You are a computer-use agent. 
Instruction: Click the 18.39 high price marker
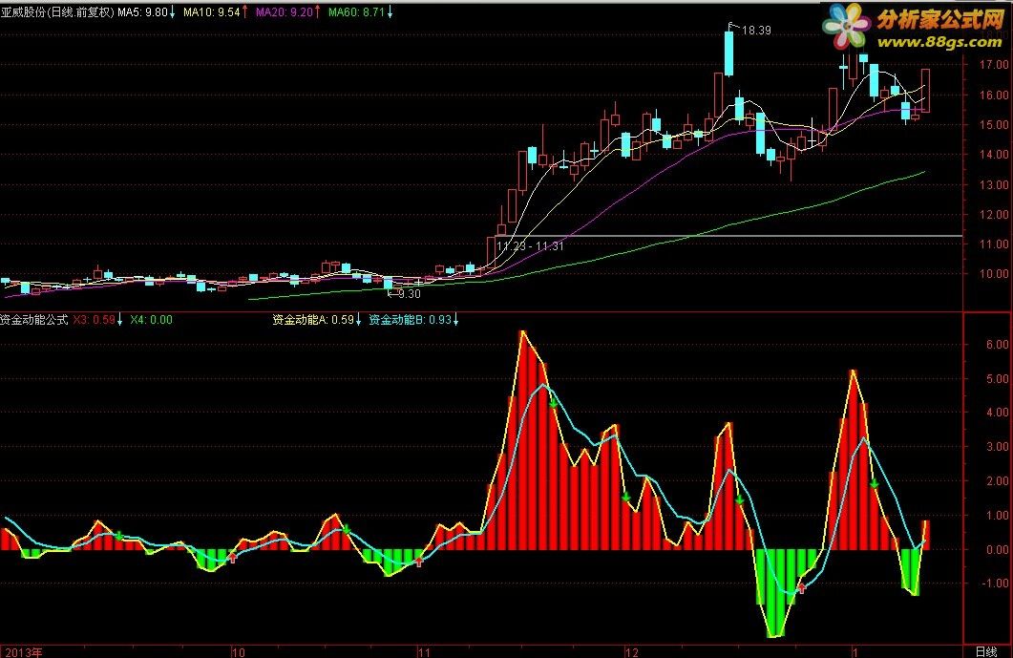coord(756,31)
